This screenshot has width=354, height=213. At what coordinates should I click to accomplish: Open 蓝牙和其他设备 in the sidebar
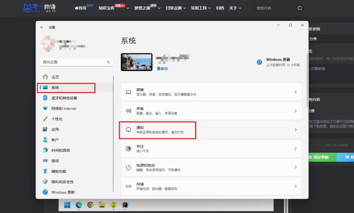[x=64, y=98]
